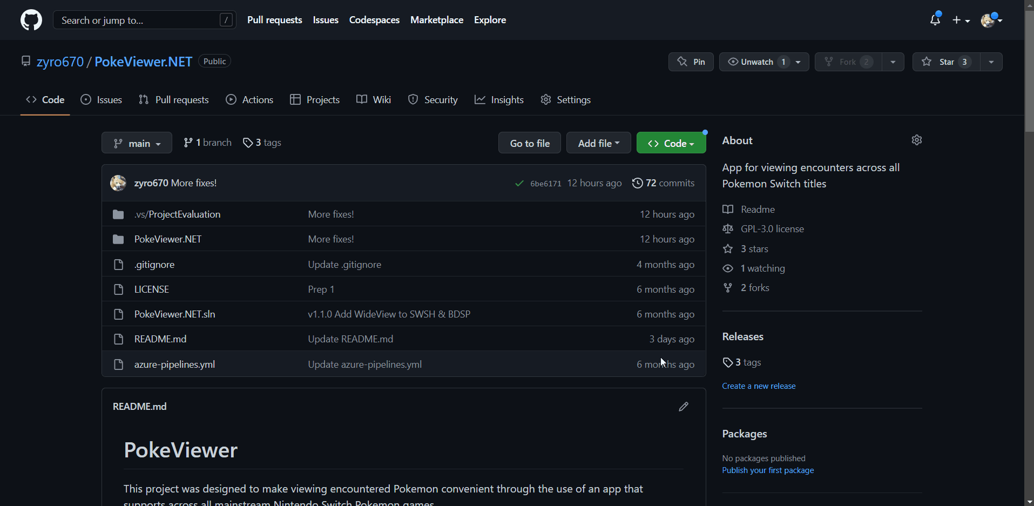Pin the repository
This screenshot has height=506, width=1034.
(691, 62)
